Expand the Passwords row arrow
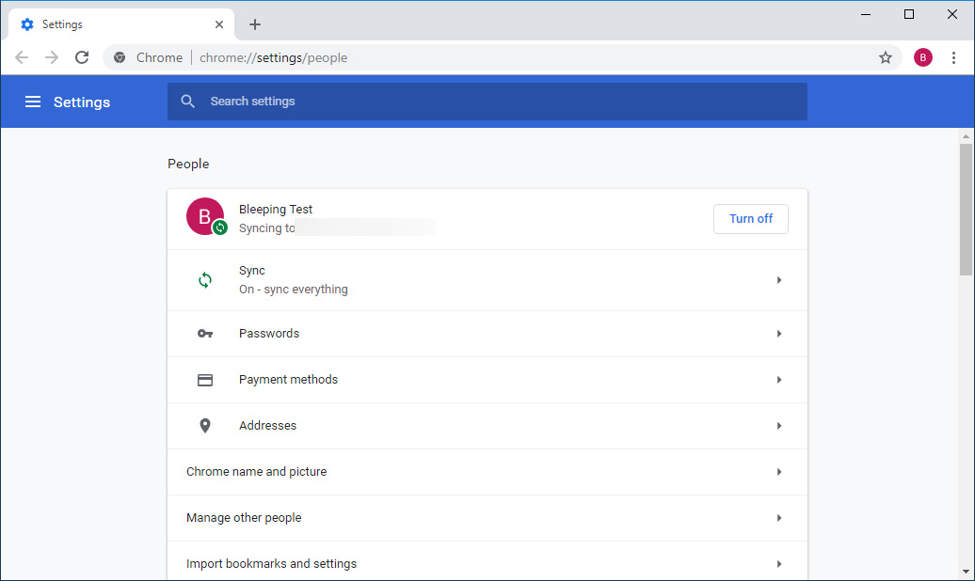Viewport: 975px width, 581px height. (x=779, y=334)
